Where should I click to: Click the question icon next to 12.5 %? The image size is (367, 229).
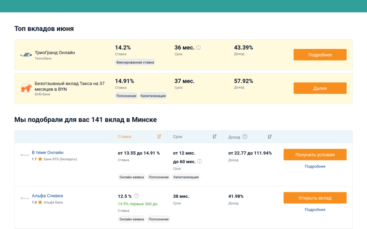tap(137, 196)
